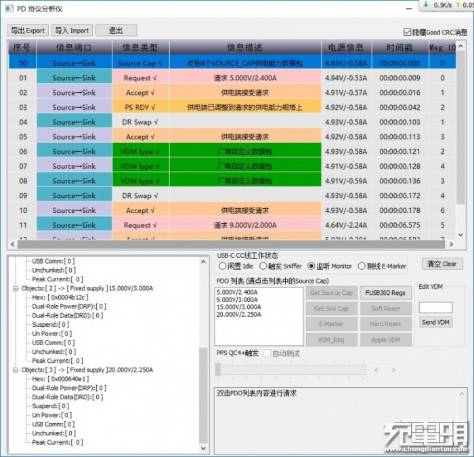Select 9.000V/3.000A in the PDO list
This screenshot has height=457, width=474.
point(237,300)
